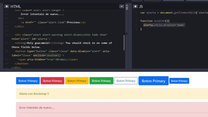Image resolution: width=208 pixels, height=117 pixels.
Task: Click the var alerta code line
Action: tap(174, 13)
